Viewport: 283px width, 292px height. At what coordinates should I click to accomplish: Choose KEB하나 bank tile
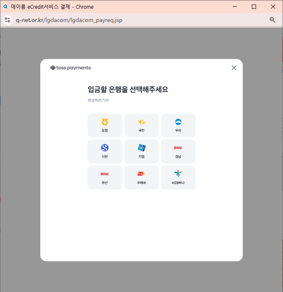coord(178,177)
